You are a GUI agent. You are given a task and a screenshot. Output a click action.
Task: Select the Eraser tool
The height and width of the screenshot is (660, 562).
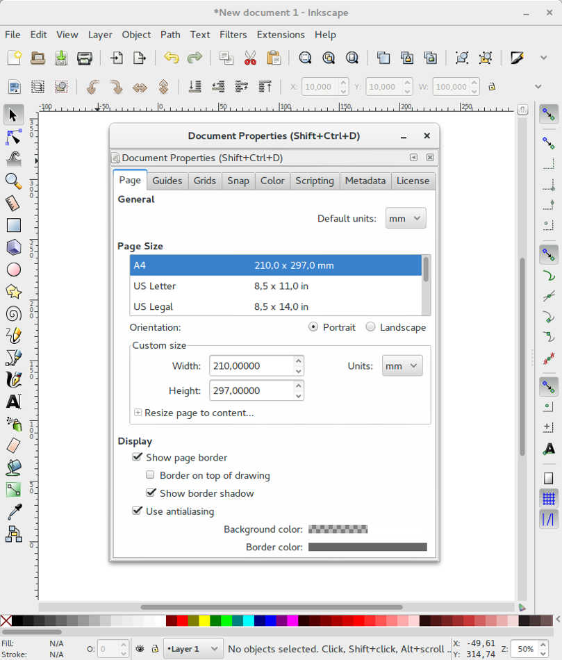coord(13,446)
